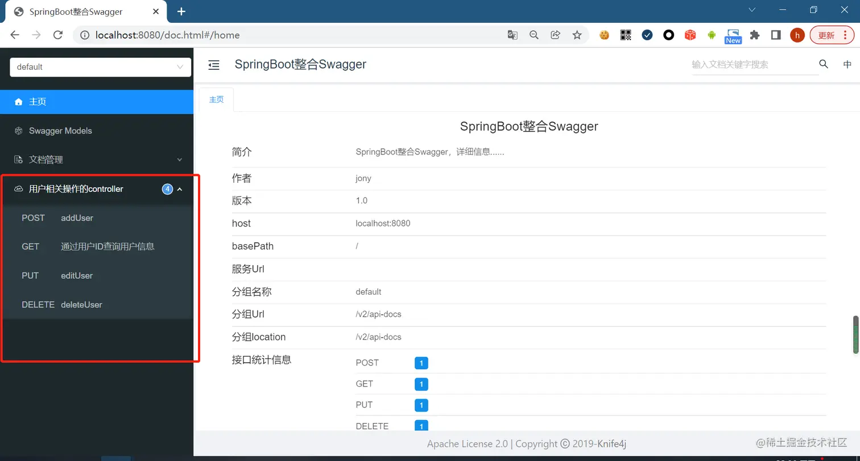The image size is (860, 461).
Task: Click the basePath value slash
Action: tap(357, 246)
